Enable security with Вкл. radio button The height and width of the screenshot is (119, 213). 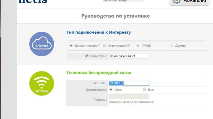(x=144, y=90)
